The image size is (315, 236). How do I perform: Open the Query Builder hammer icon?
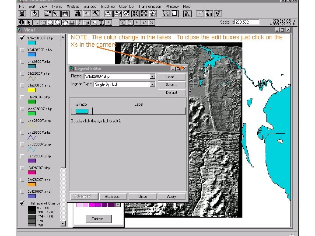(96, 14)
